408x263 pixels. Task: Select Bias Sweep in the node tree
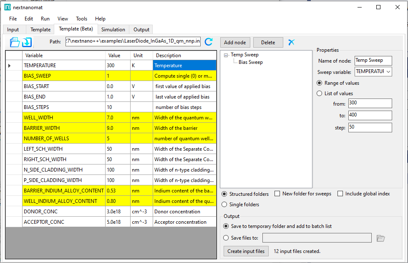[250, 62]
